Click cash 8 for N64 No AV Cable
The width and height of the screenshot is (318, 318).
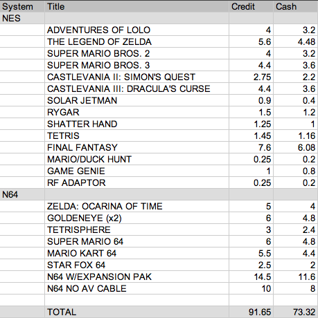click(296, 288)
